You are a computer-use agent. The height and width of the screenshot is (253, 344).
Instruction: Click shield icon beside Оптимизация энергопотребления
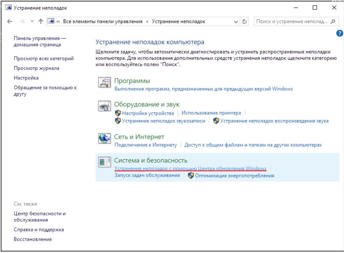[x=191, y=176]
